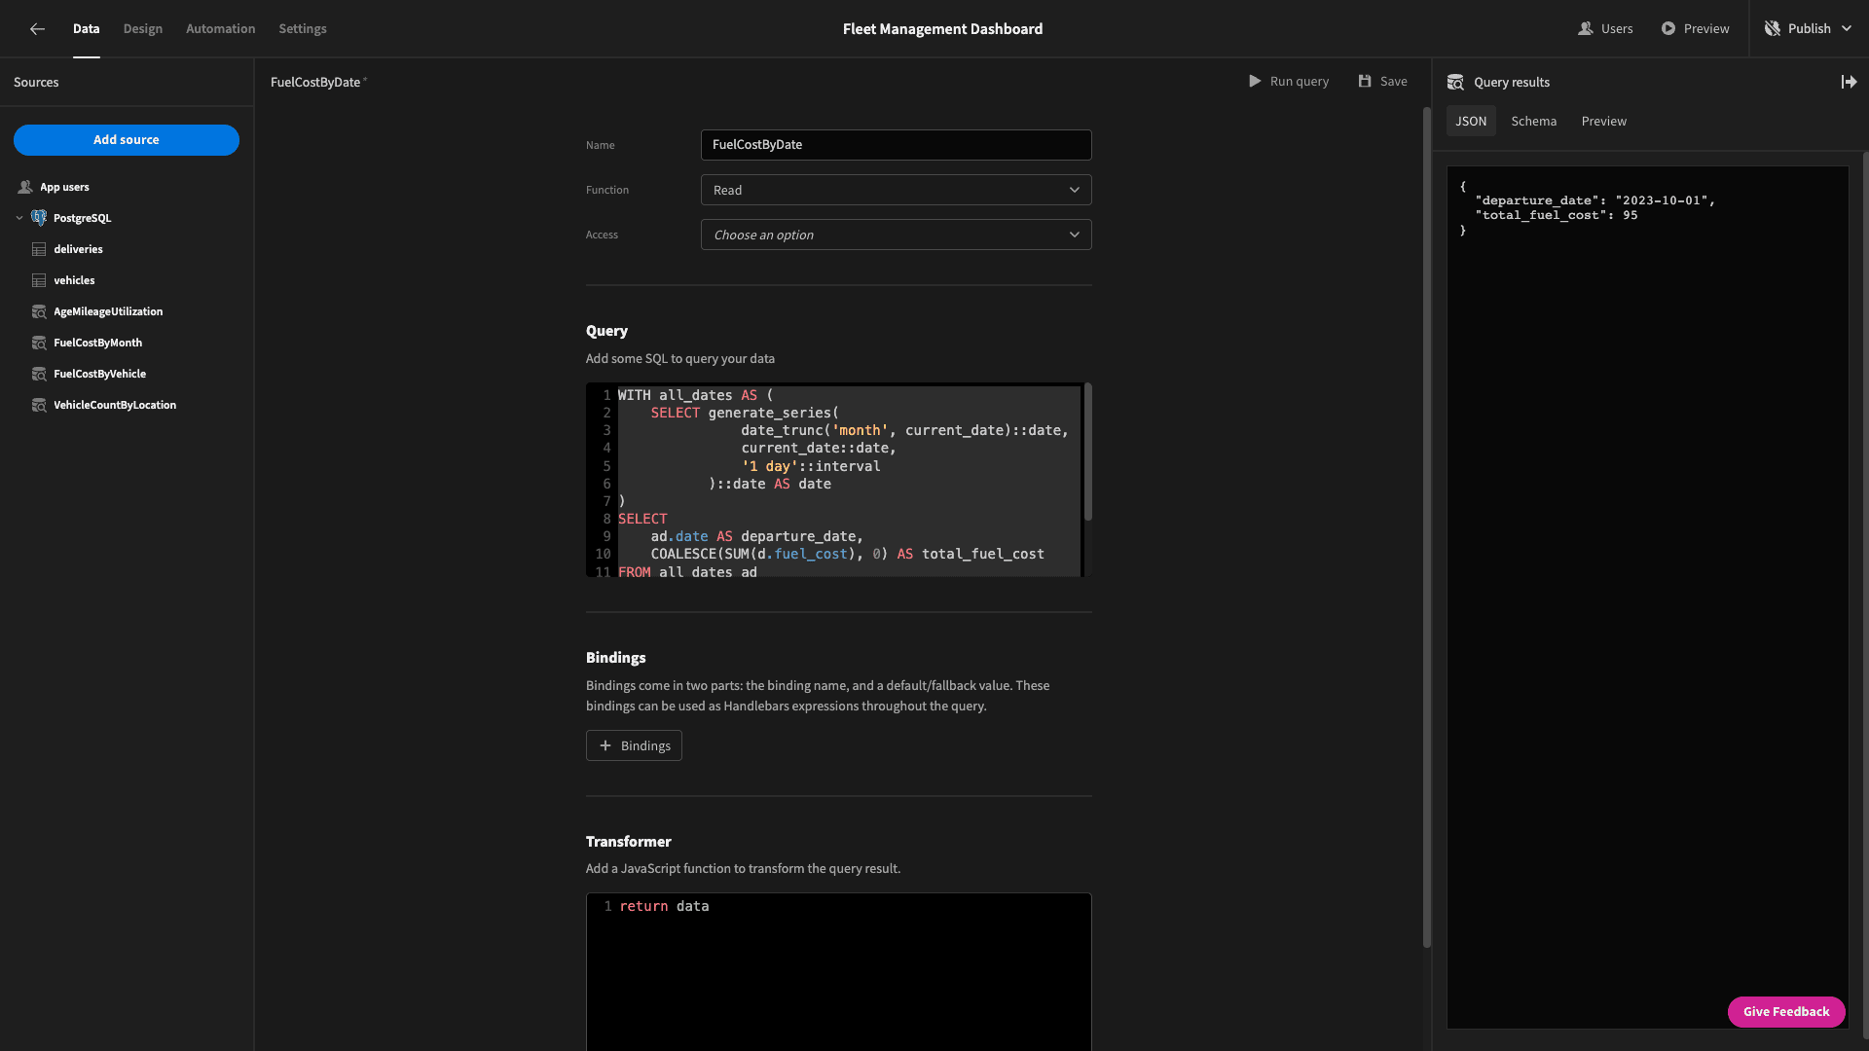The width and height of the screenshot is (1869, 1051).
Task: Select the PostgreSQL datasource icon
Action: [39, 218]
